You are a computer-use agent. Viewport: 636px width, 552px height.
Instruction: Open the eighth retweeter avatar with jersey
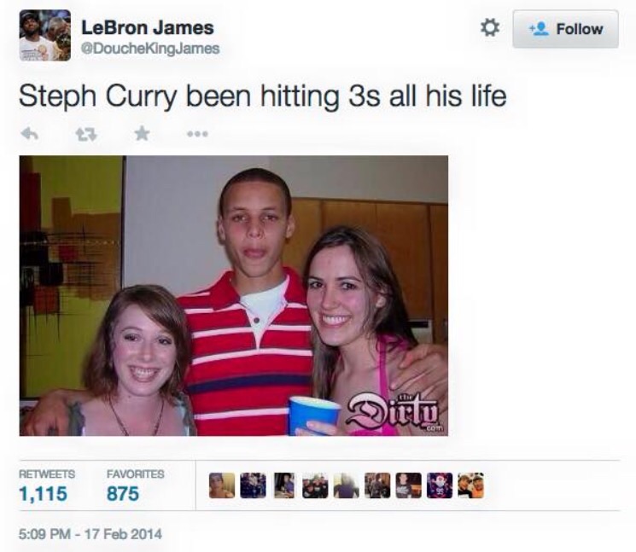click(x=440, y=485)
